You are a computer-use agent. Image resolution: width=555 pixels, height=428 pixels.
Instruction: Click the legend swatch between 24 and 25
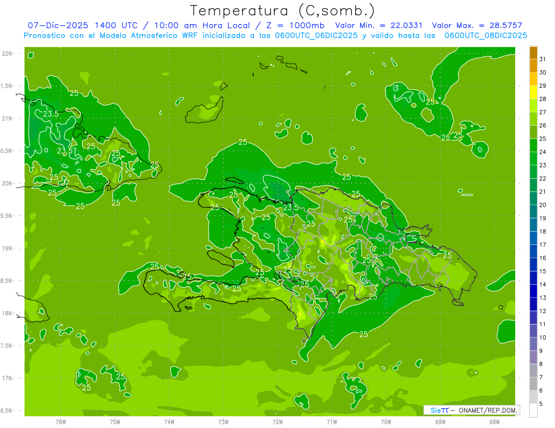tap(533, 145)
